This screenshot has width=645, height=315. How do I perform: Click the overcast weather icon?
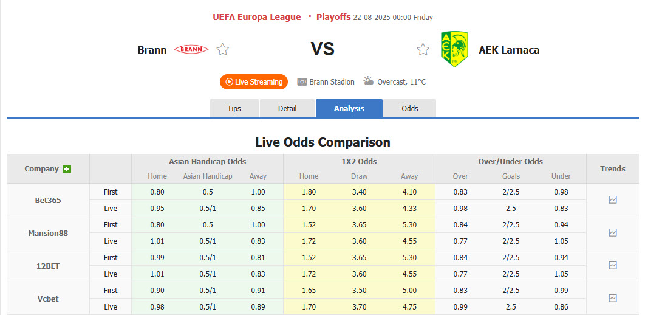[369, 81]
